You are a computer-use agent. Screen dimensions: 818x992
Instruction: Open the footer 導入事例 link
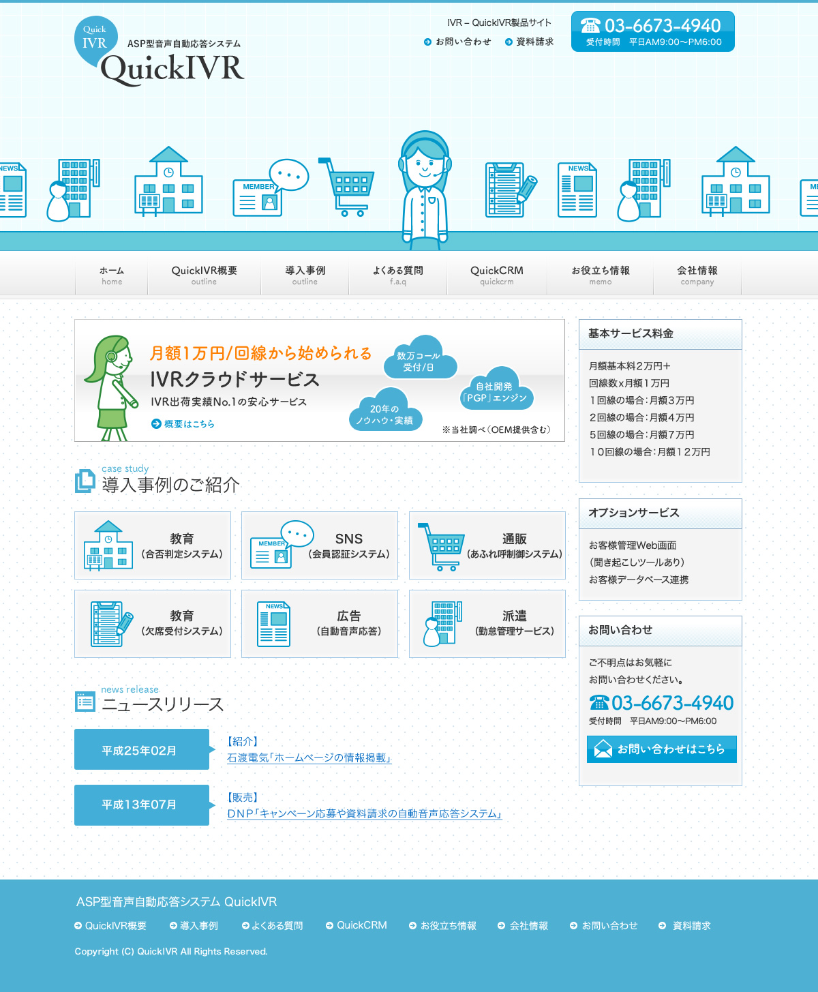pyautogui.click(x=199, y=926)
